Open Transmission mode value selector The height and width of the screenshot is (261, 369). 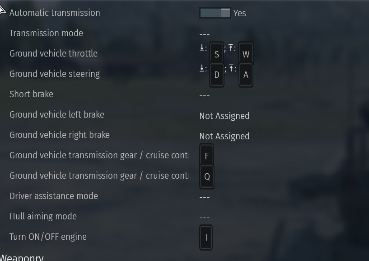[205, 34]
